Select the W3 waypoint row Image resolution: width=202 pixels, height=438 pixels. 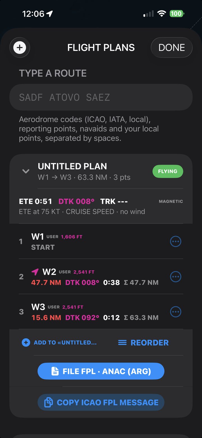click(101, 312)
